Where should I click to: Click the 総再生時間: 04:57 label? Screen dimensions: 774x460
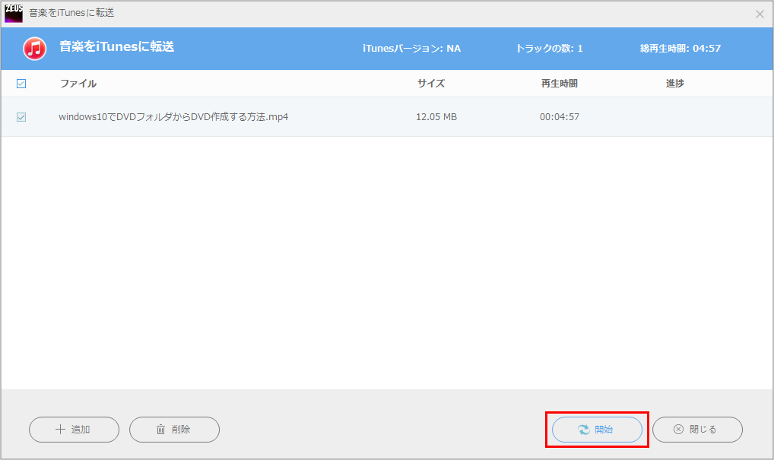[x=680, y=49]
